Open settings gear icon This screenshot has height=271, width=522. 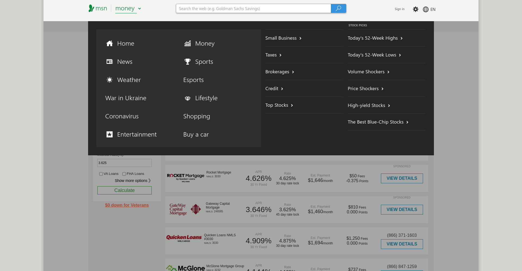[415, 9]
